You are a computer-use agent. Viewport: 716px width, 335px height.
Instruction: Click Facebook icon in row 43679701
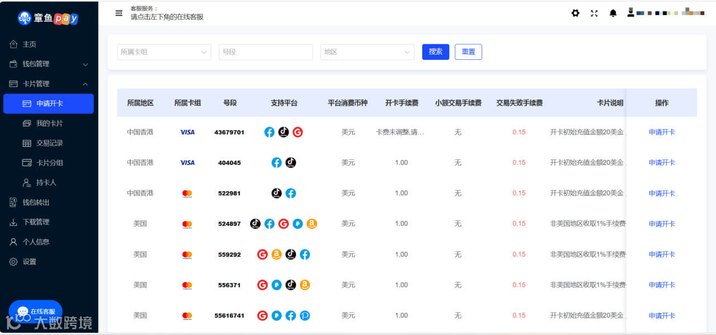(269, 132)
